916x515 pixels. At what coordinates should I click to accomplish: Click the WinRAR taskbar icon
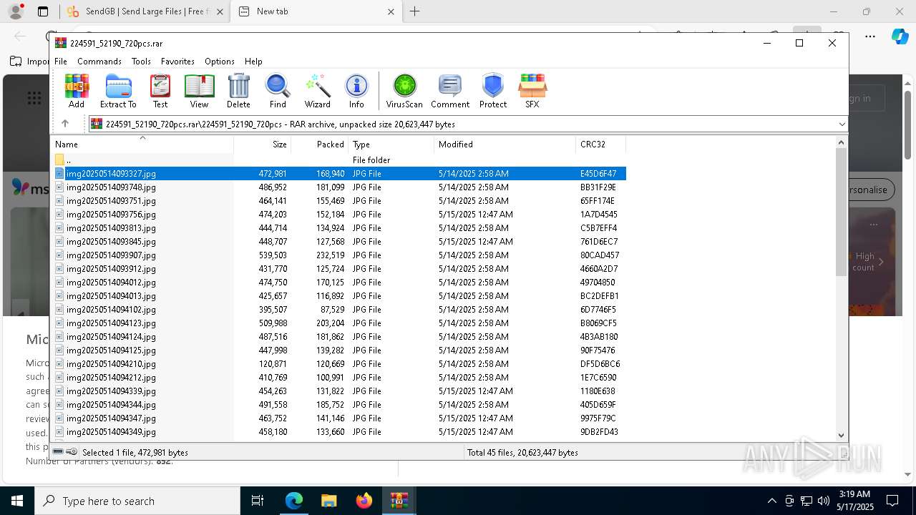click(399, 501)
